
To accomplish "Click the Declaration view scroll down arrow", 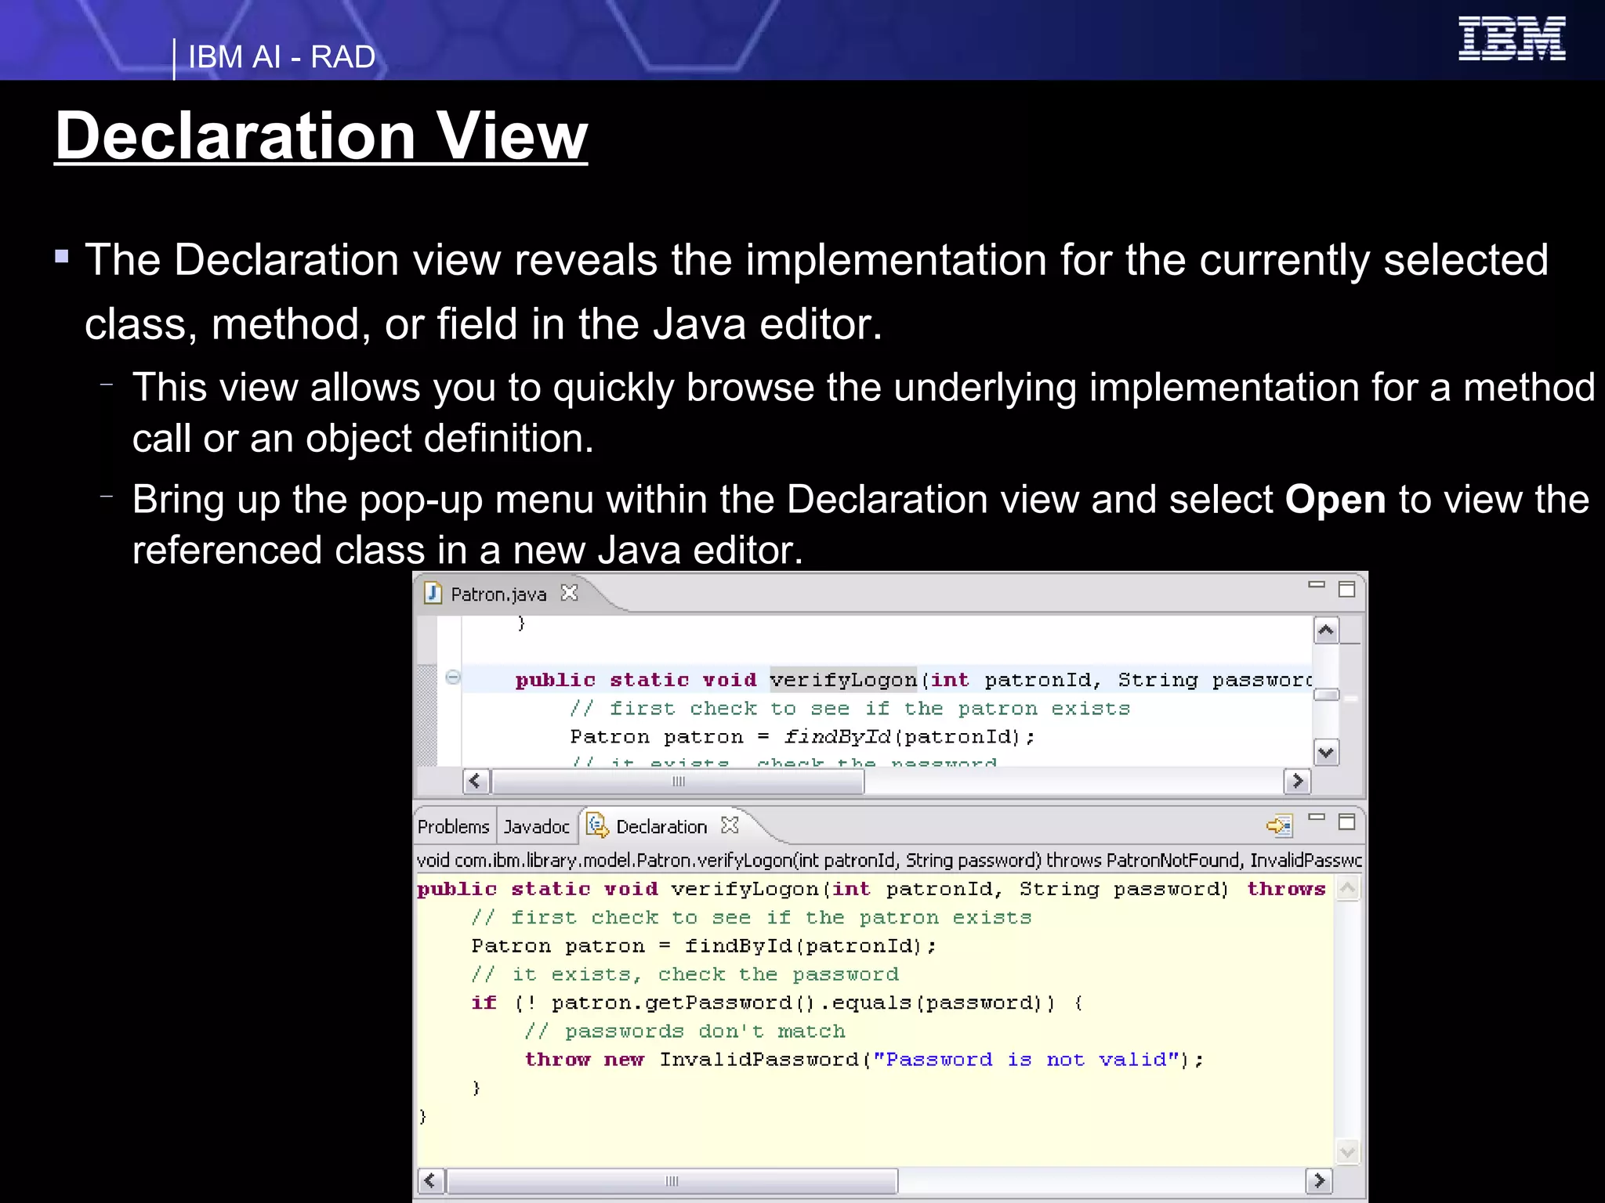I will (x=1347, y=1152).
